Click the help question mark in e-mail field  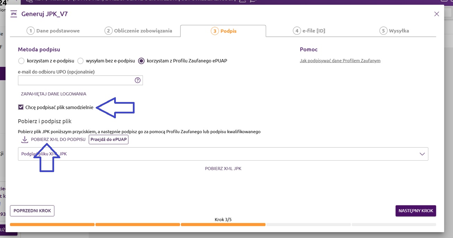coord(137,80)
